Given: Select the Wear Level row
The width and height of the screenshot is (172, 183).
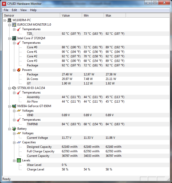Looking at the screenshot, I should click(98, 165).
